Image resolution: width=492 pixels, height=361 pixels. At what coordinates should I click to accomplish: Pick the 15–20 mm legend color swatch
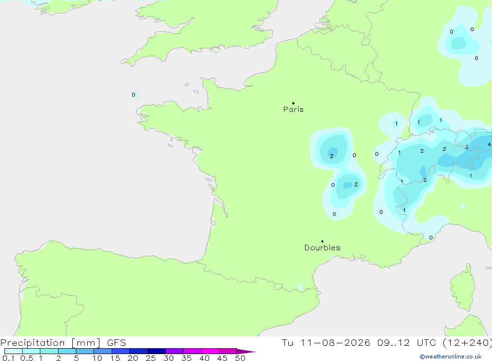point(121,351)
